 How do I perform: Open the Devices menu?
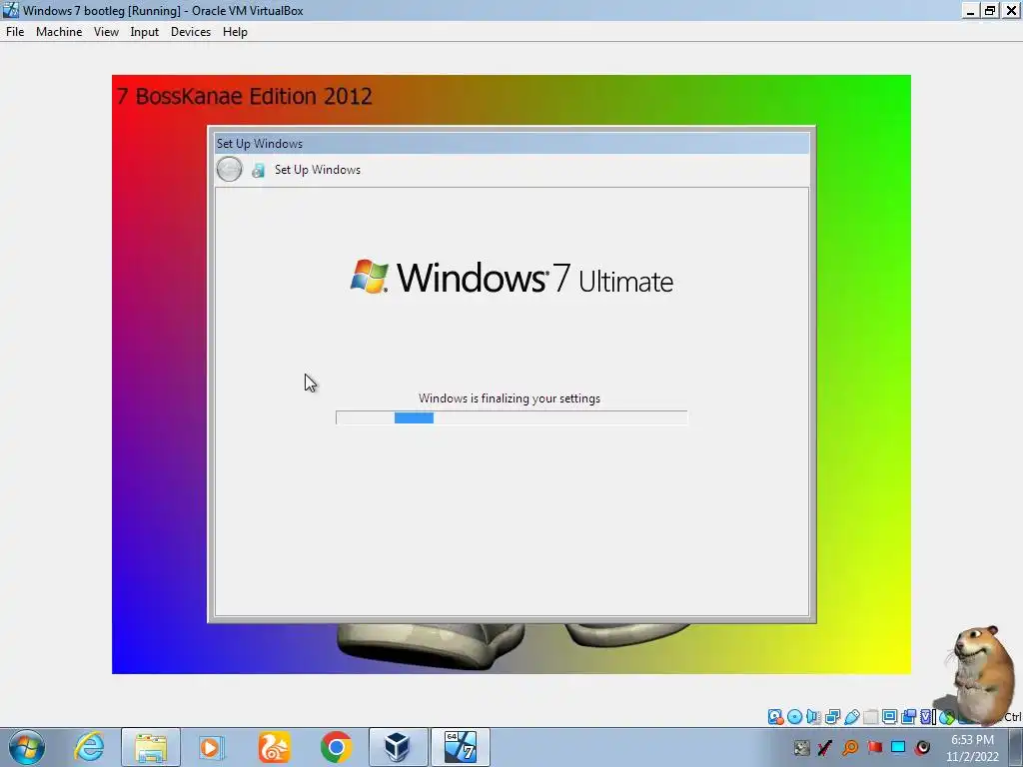click(x=191, y=31)
